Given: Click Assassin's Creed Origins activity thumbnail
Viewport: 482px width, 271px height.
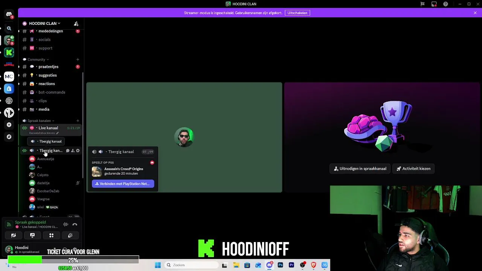Looking at the screenshot, I should 97,171.
